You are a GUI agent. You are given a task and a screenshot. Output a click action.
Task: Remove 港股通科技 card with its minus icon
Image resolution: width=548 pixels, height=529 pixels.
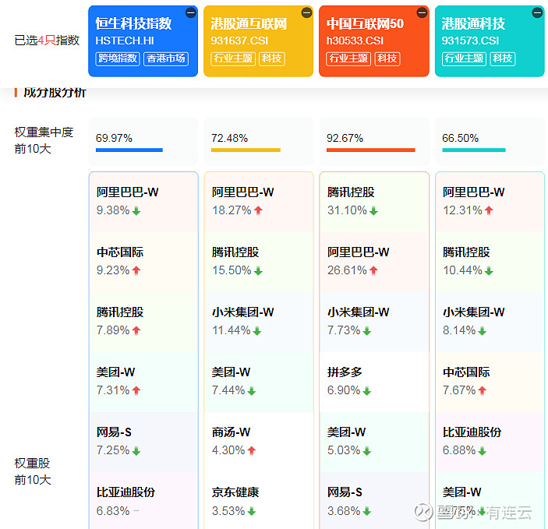point(537,13)
